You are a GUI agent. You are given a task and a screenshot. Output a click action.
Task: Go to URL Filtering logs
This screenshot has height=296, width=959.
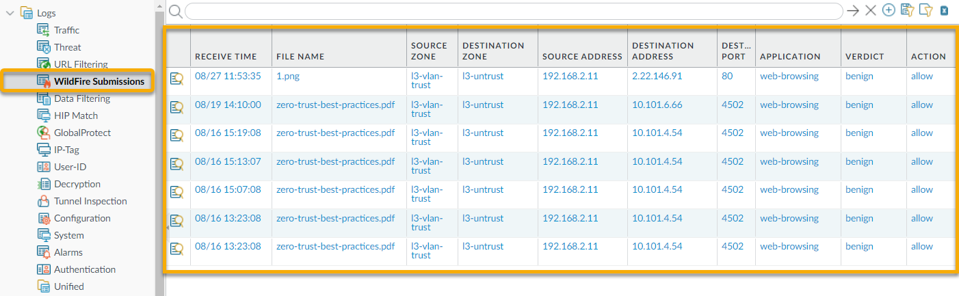pyautogui.click(x=81, y=64)
